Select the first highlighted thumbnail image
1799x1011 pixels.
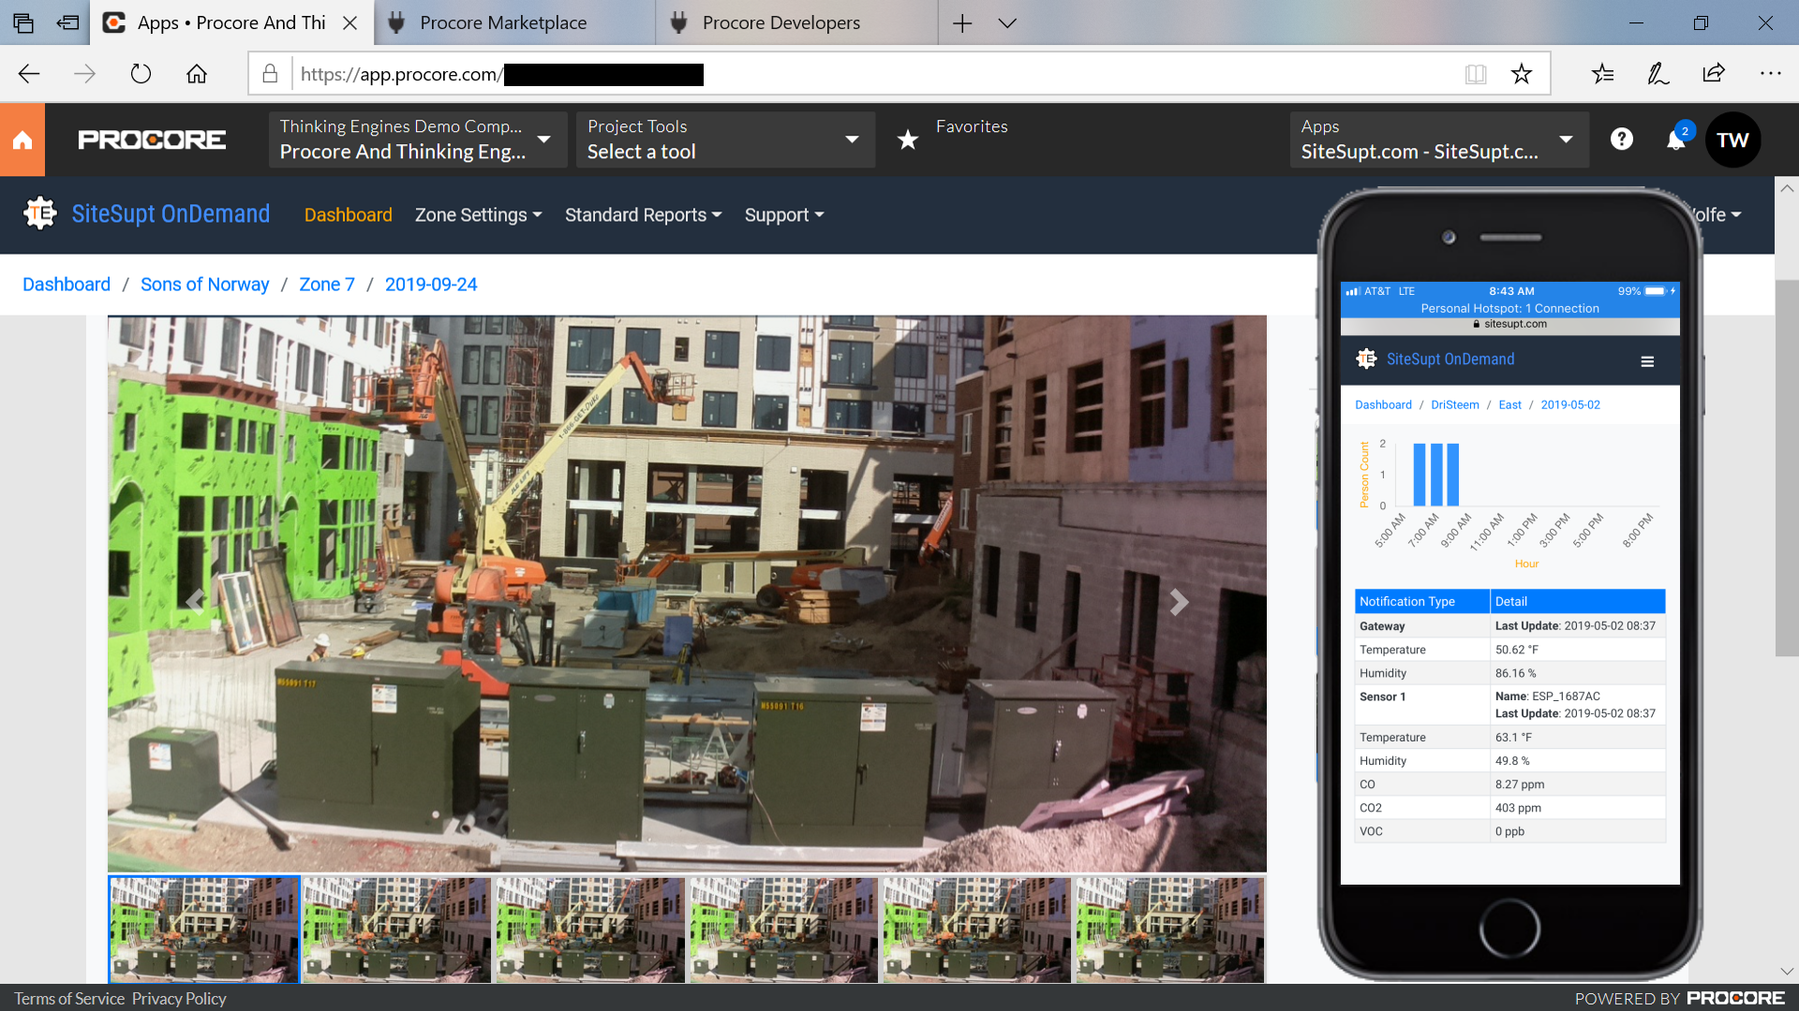(204, 930)
